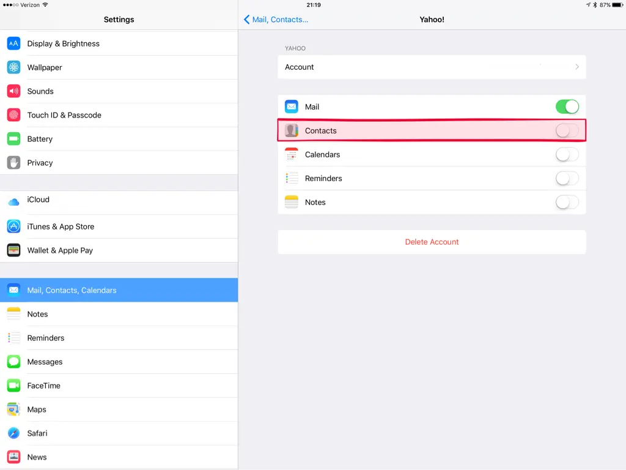Open Account details chevron
This screenshot has height=470, width=626.
pyautogui.click(x=576, y=67)
